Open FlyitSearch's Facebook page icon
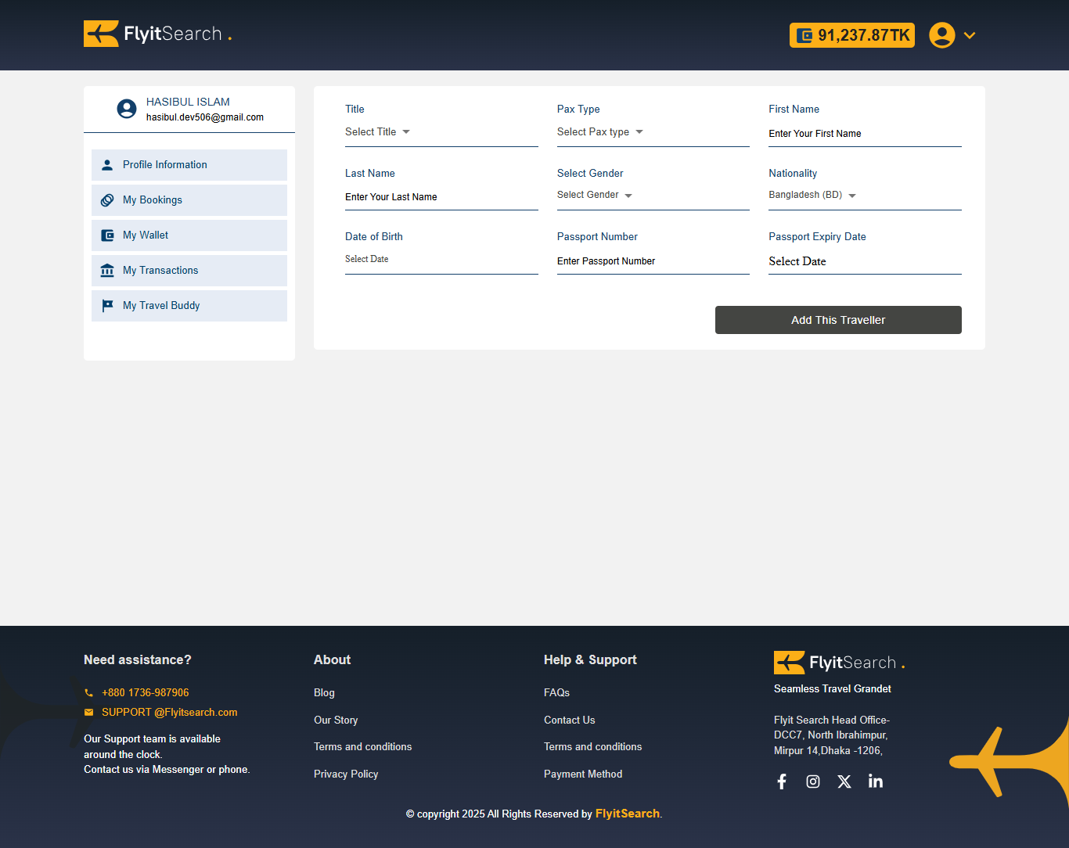1069x848 pixels. [x=782, y=781]
